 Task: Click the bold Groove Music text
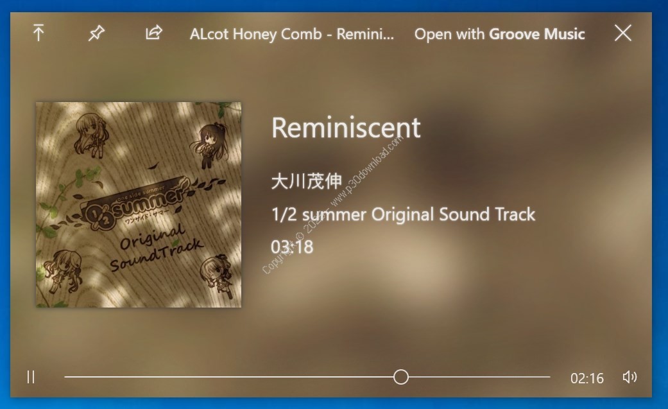point(537,33)
